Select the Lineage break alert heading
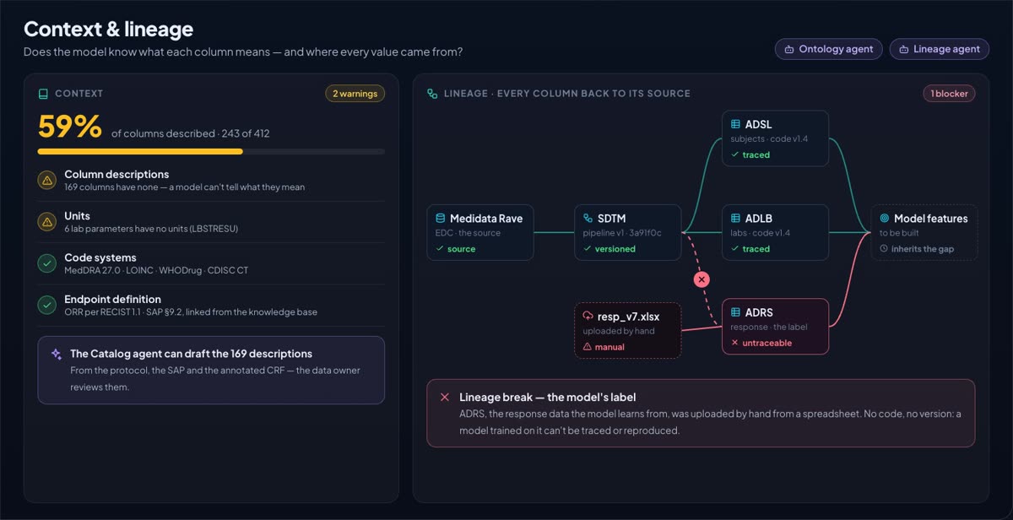This screenshot has width=1013, height=520. click(548, 397)
